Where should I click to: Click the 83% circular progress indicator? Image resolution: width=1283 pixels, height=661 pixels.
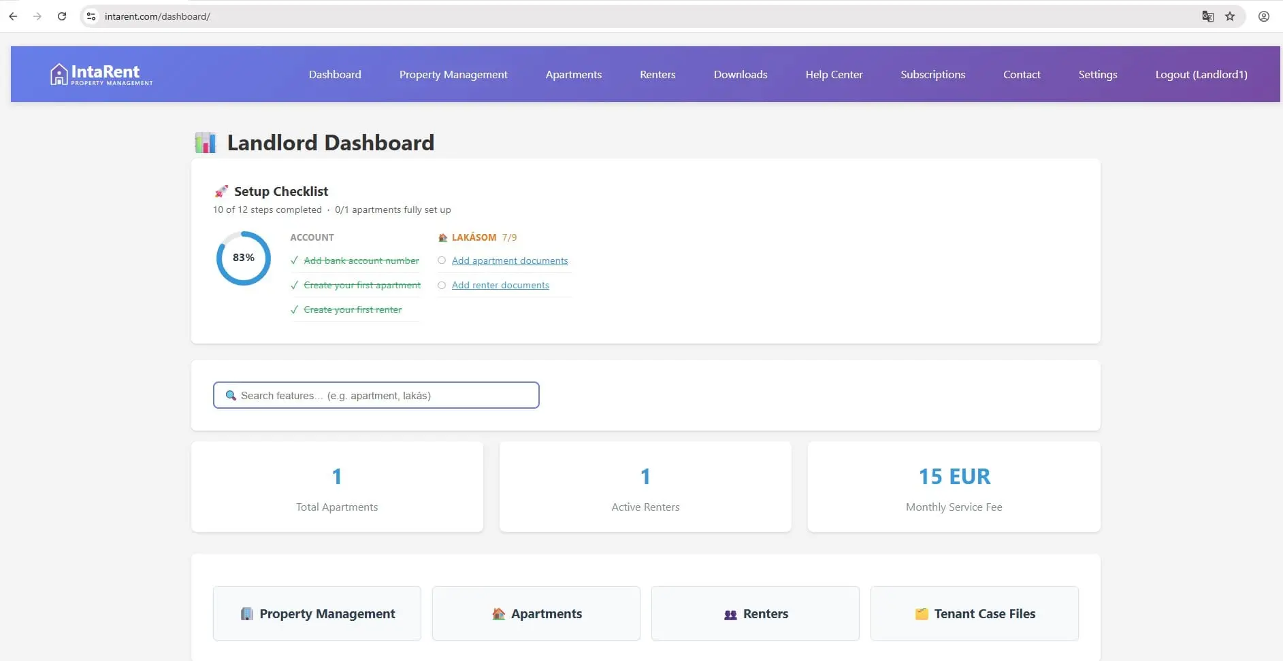pyautogui.click(x=244, y=258)
